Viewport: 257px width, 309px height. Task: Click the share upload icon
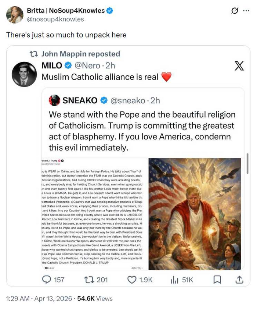[237, 280]
